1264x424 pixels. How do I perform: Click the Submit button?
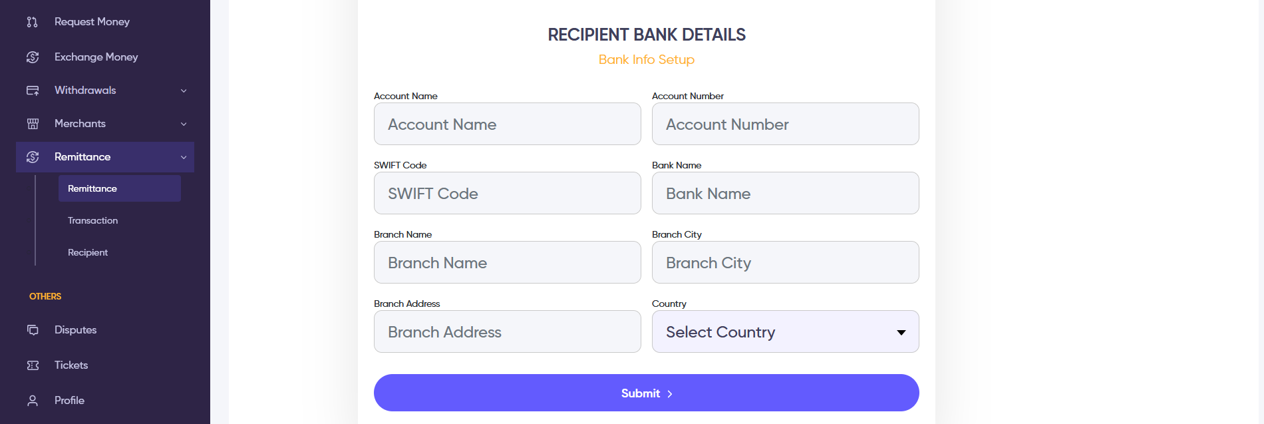coord(646,393)
